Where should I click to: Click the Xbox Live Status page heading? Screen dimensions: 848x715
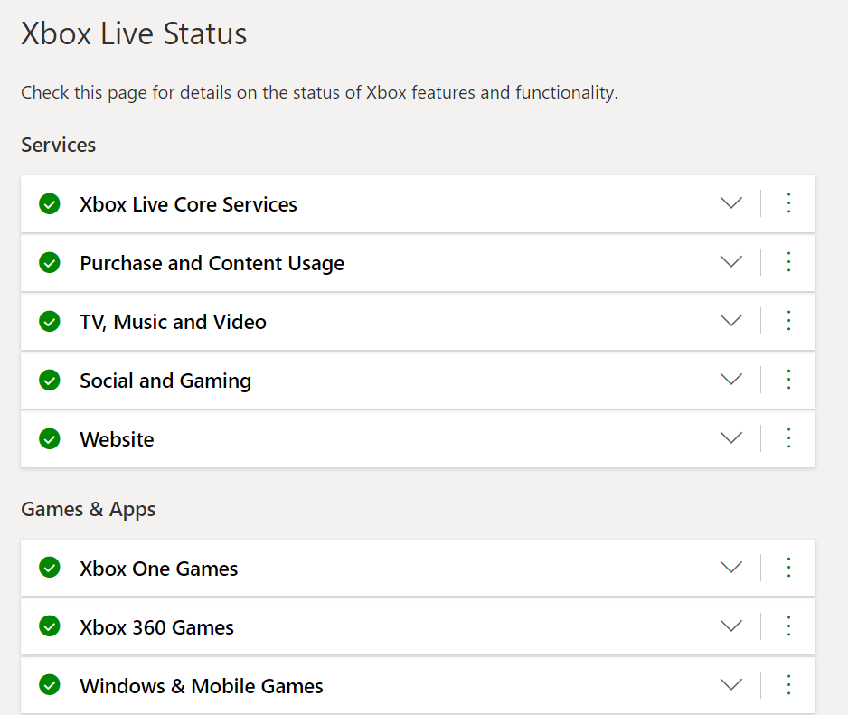click(x=134, y=33)
